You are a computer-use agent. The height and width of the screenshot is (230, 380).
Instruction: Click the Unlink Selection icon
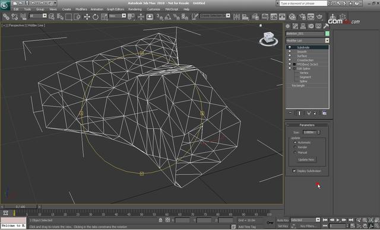click(14, 17)
